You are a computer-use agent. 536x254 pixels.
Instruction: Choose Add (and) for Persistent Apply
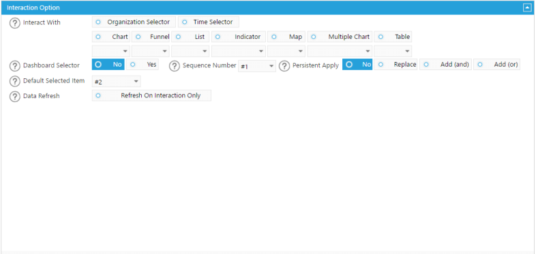[x=445, y=64]
